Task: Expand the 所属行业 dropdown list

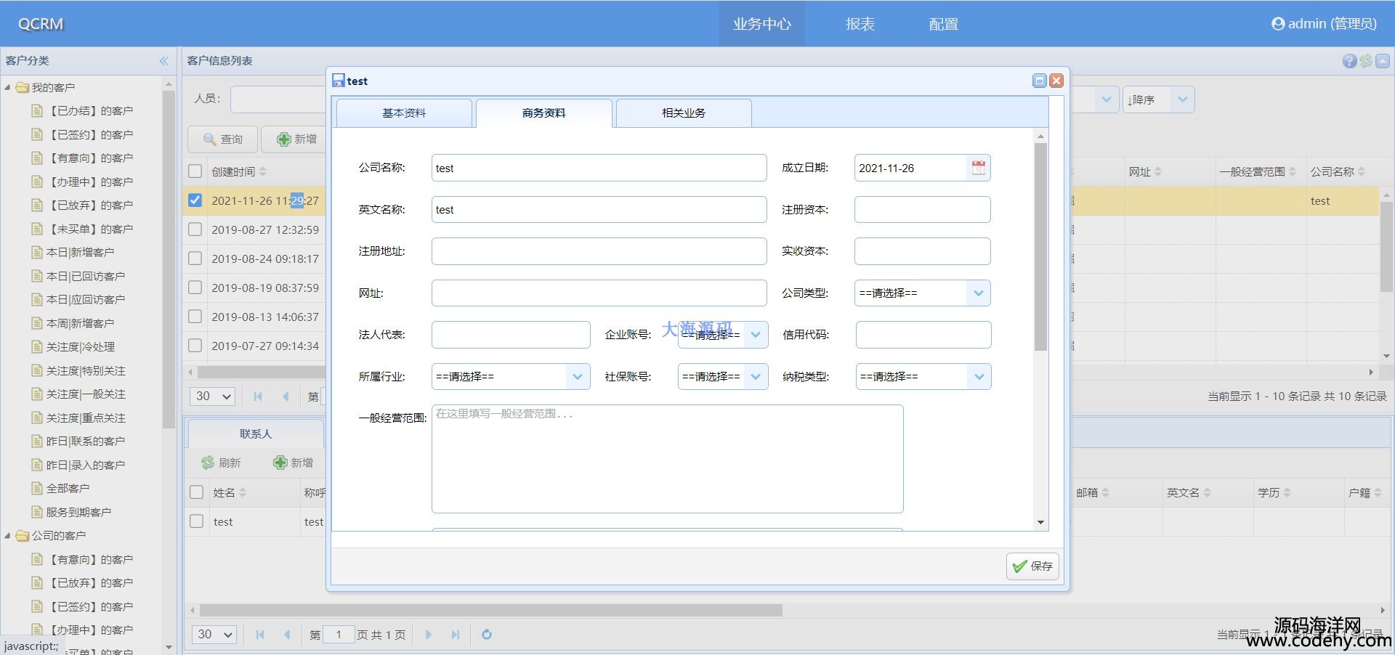Action: [577, 377]
